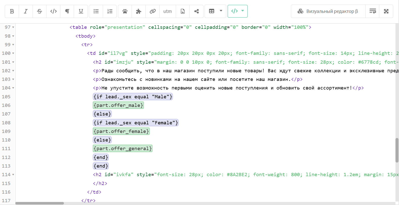Collapse paragraph fold at line 104
Screen dimensions: 399x205
[13, 88]
